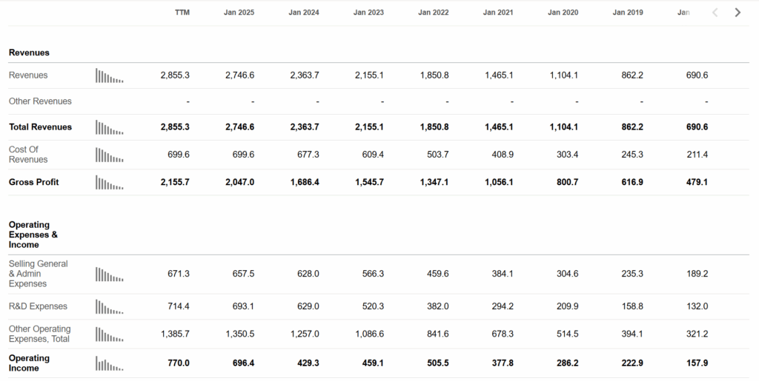Open the Other Operating Expenses sparkline

point(110,334)
